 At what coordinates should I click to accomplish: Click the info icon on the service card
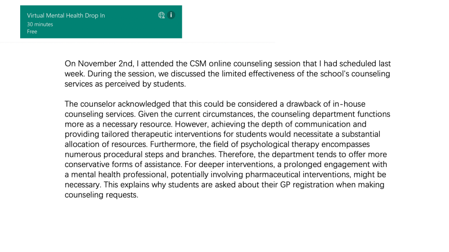(171, 15)
